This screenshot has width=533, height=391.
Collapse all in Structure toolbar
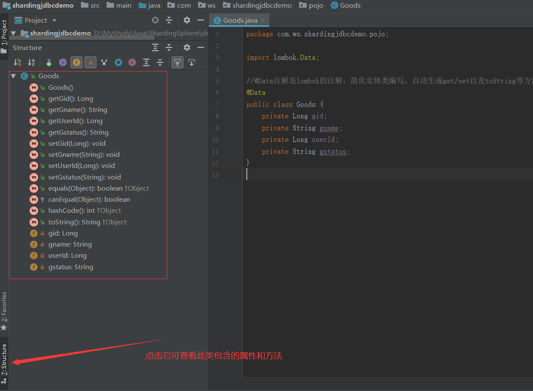160,62
